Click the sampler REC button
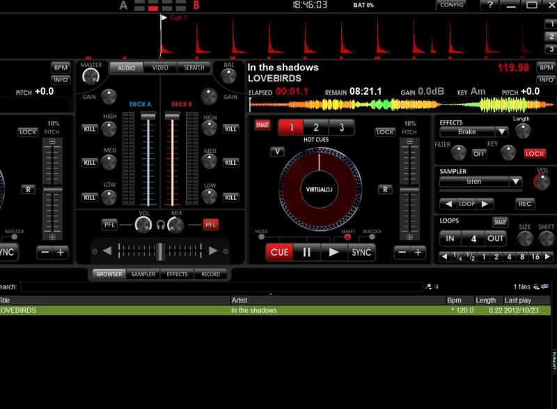Viewport: 557px width, 409px height. coord(524,204)
